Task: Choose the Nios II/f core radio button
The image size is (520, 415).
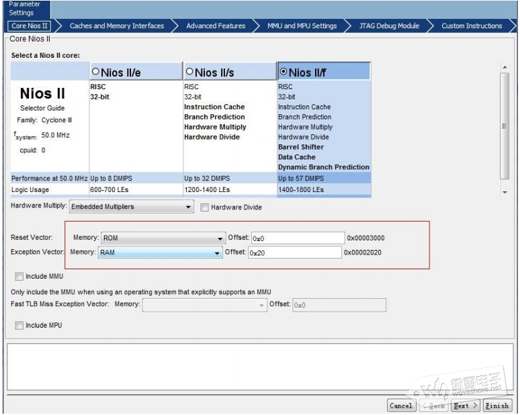Action: coord(283,72)
